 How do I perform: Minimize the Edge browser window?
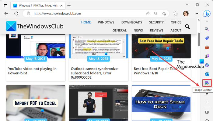point(187,5)
